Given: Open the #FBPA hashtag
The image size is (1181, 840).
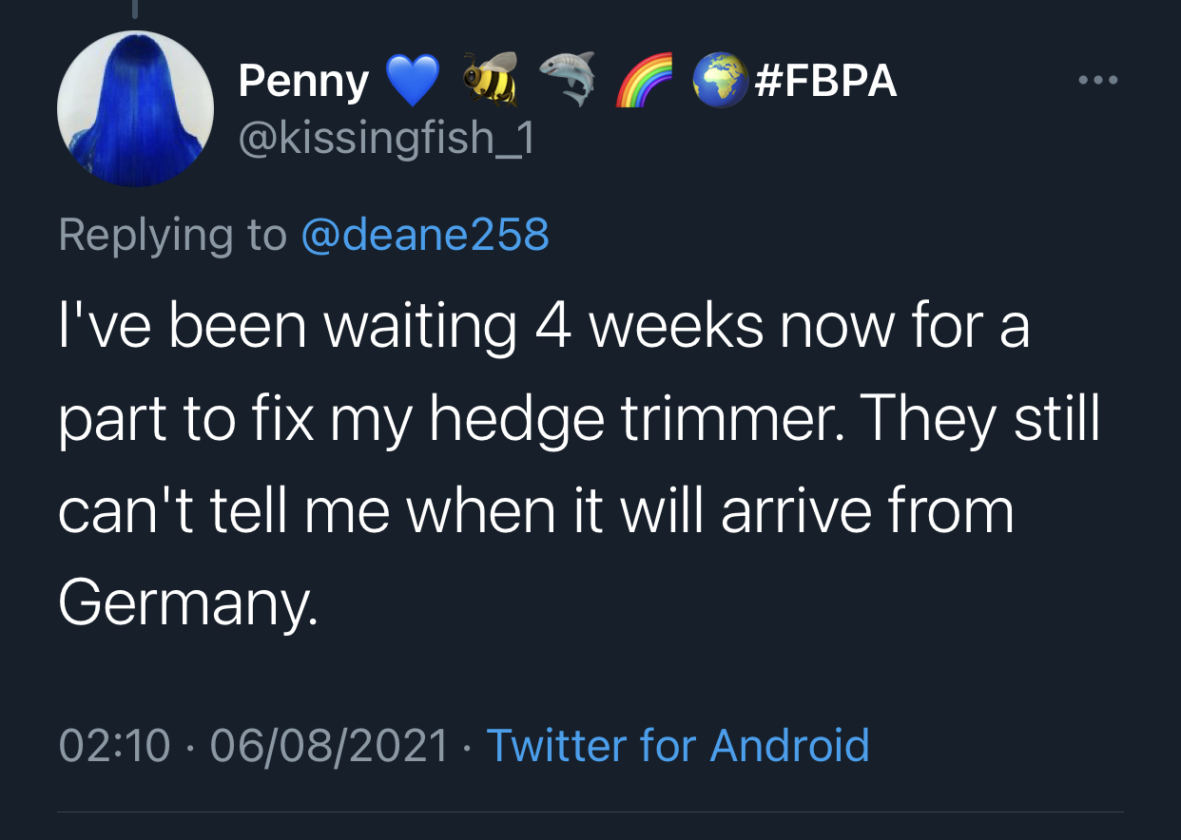Looking at the screenshot, I should [x=825, y=81].
